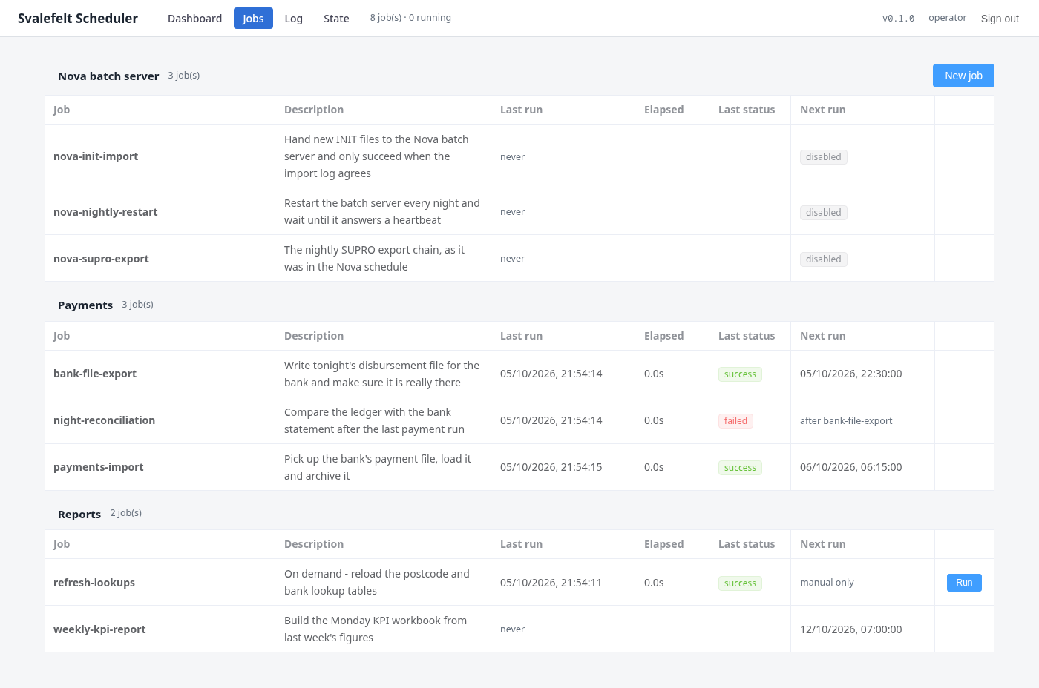1039x688 pixels.
Task: Click the Svalefelt Scheduler title
Action: pyautogui.click(x=78, y=19)
